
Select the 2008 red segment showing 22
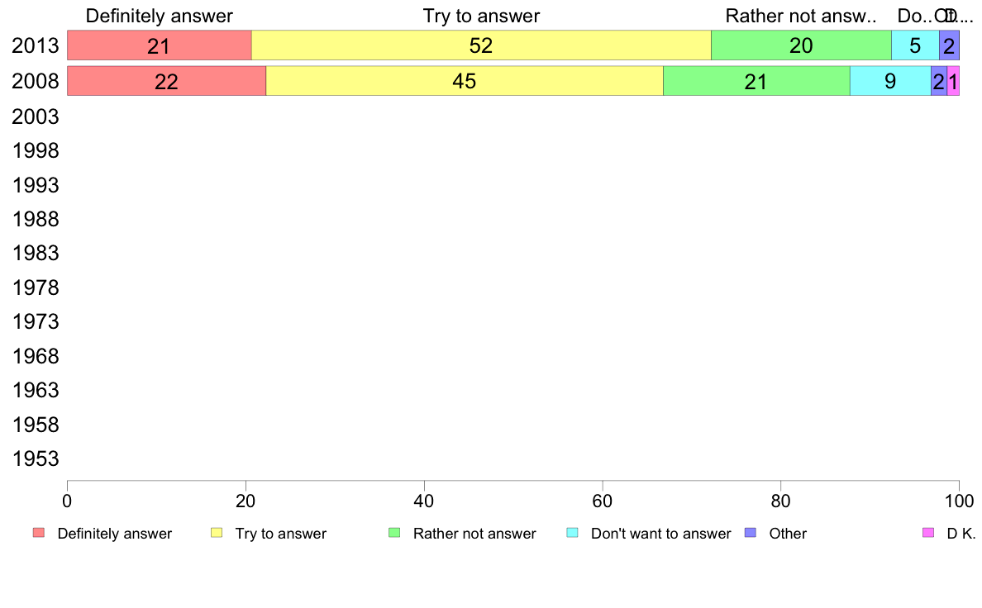167,82
